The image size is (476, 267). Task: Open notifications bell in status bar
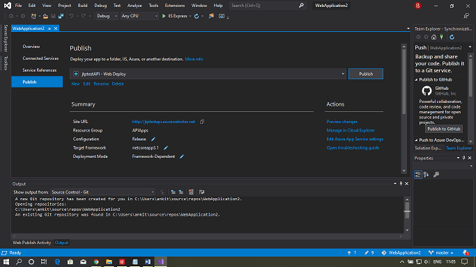(x=466, y=252)
